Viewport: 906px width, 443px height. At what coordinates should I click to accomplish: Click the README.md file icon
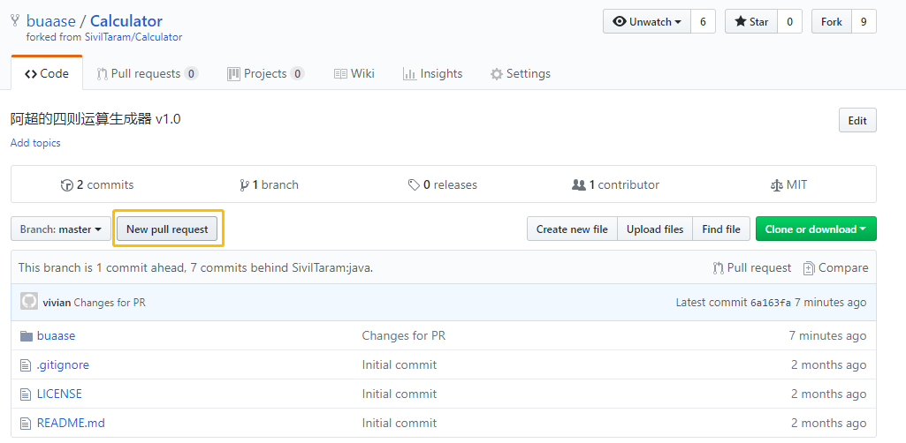click(25, 424)
